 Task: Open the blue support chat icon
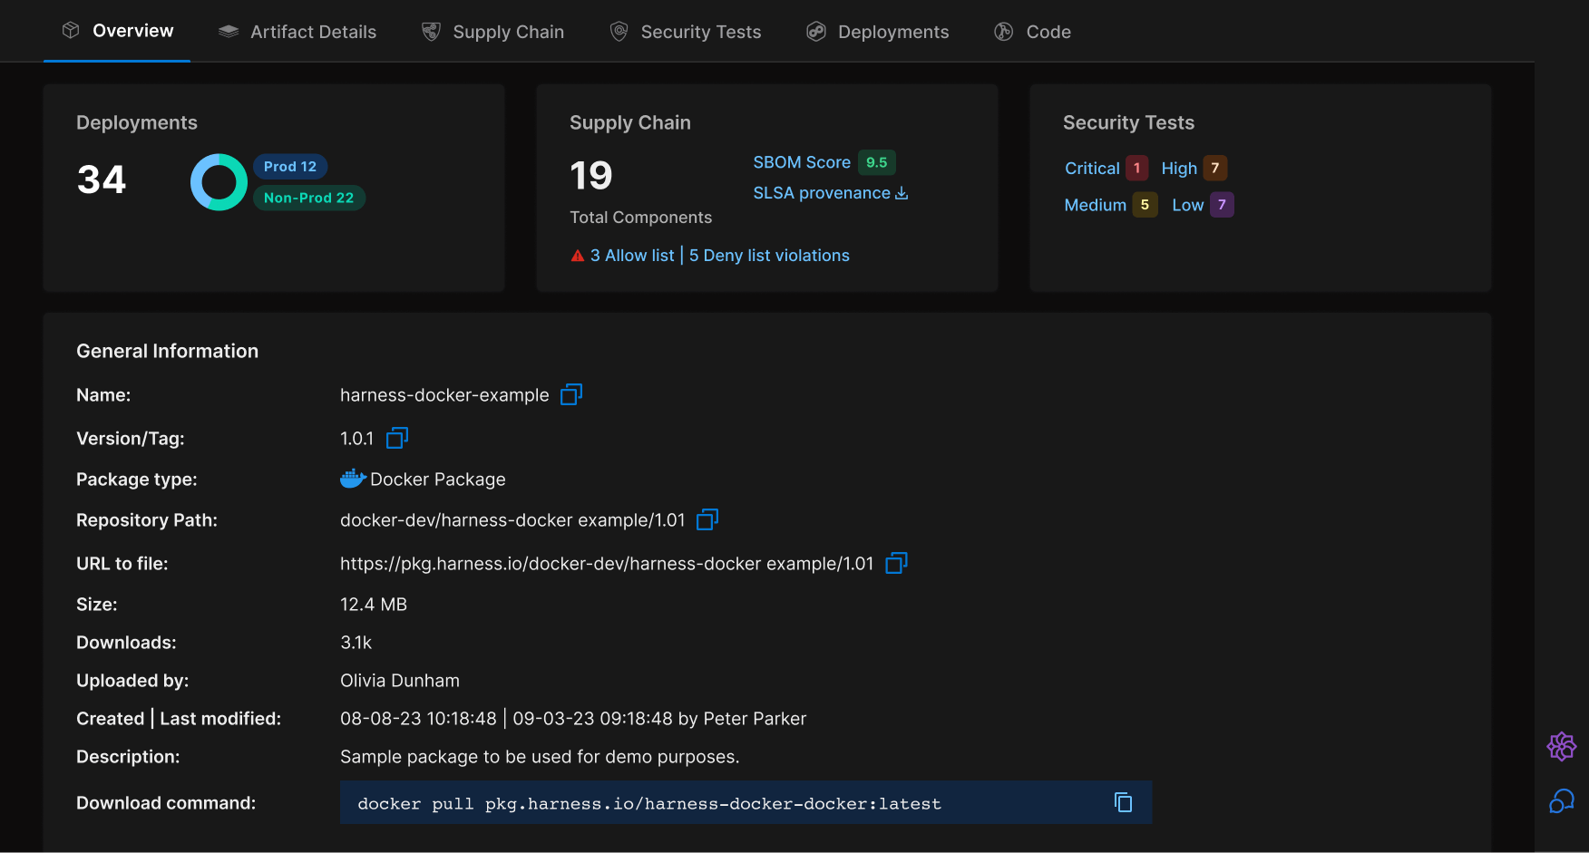tap(1562, 801)
